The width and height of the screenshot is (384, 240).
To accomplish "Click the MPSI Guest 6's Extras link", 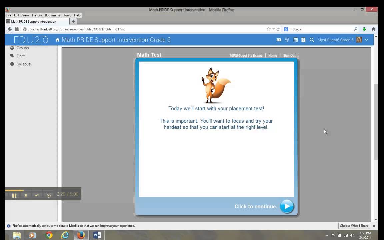I will click(246, 56).
